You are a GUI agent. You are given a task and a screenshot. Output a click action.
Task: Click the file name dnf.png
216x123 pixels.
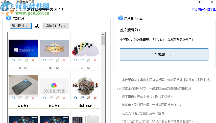click(x=85, y=106)
